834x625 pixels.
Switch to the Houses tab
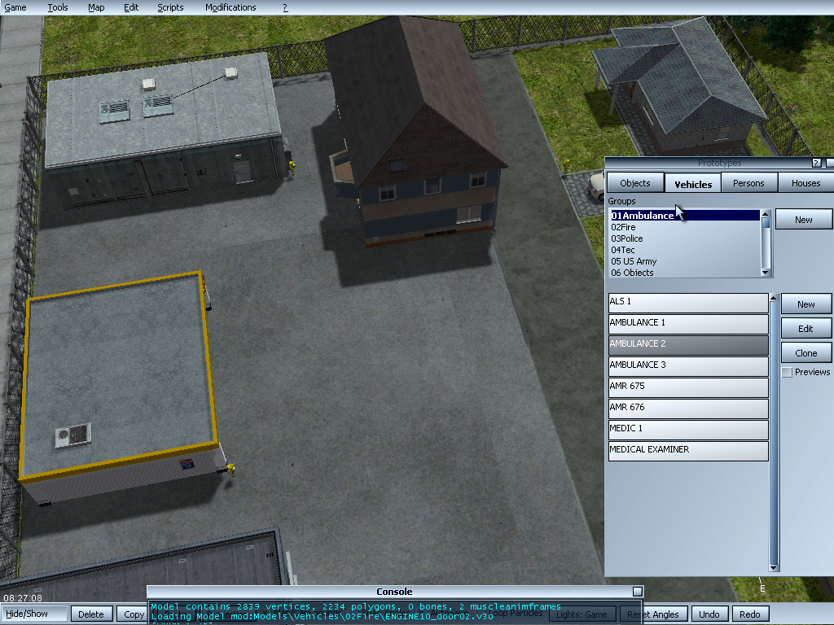(805, 183)
